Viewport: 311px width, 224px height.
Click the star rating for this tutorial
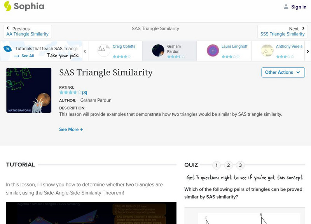(70, 93)
